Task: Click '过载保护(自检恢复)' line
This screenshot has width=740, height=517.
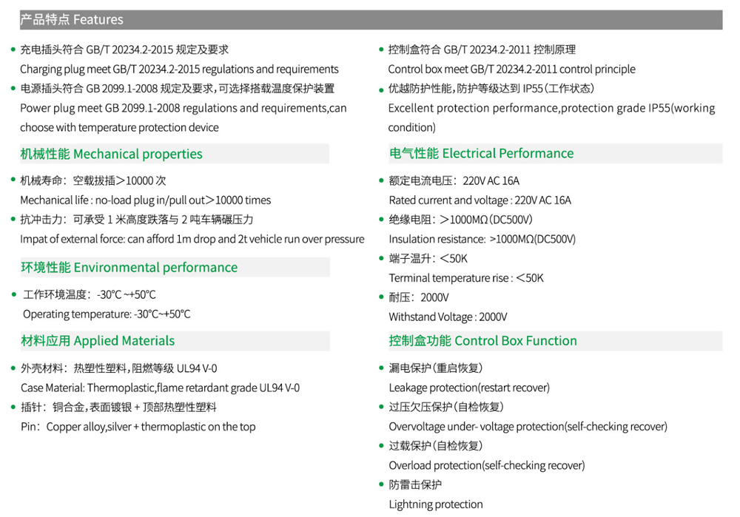Action: tap(436, 446)
